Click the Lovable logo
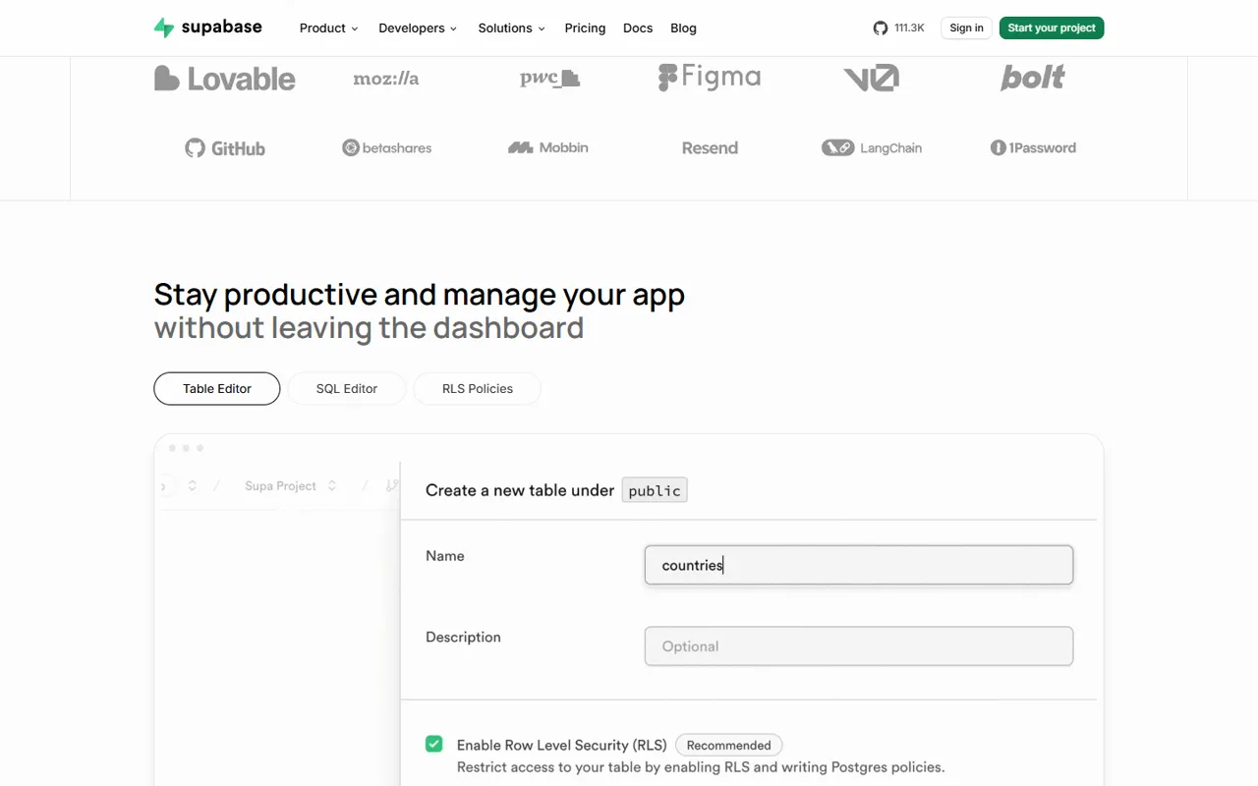The width and height of the screenshot is (1258, 786). pyautogui.click(x=225, y=79)
